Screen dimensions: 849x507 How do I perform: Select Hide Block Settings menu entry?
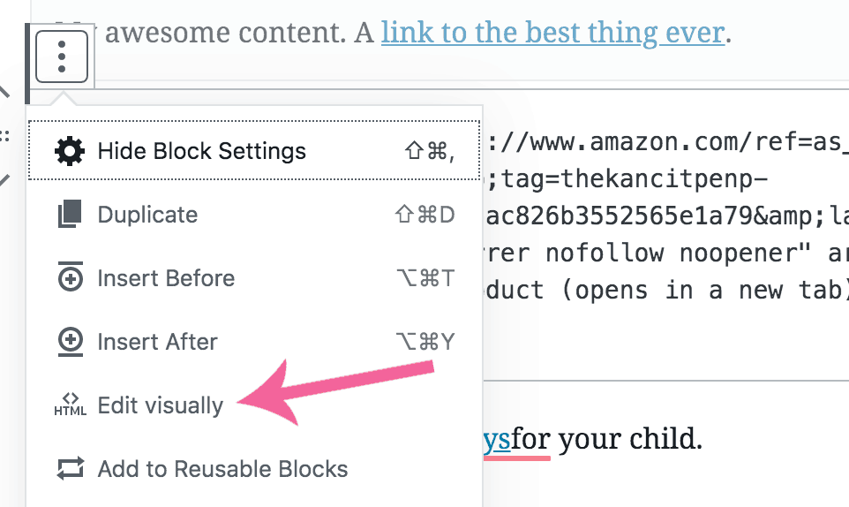pyautogui.click(x=254, y=150)
